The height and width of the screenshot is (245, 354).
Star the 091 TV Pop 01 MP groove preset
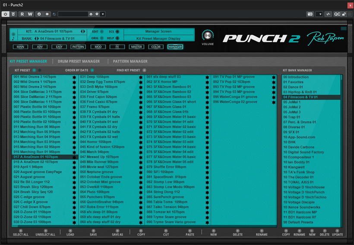pyautogui.click(x=274, y=77)
